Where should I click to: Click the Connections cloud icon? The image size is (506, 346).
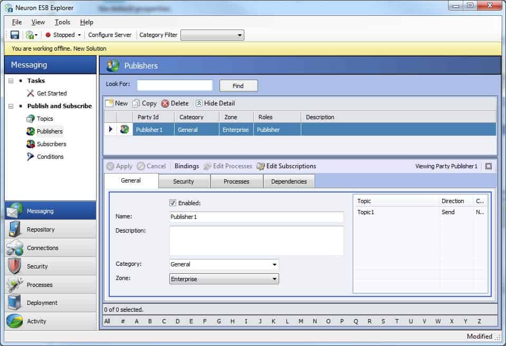coord(15,248)
